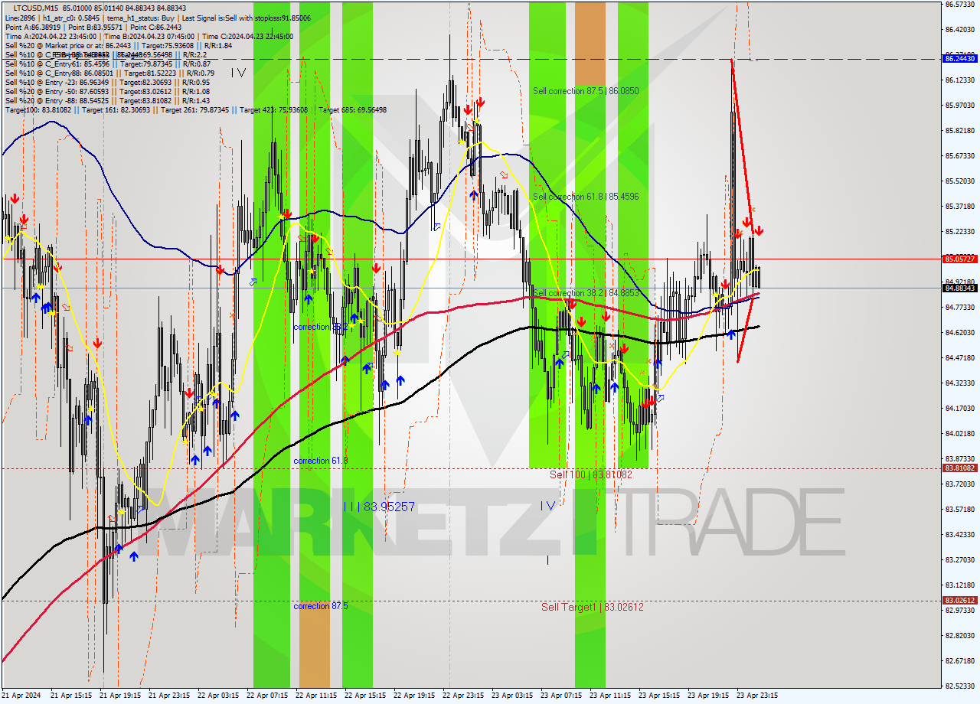Click the blue 'correction 61.8' label
Image resolution: width=980 pixels, height=704 pixels.
(321, 461)
